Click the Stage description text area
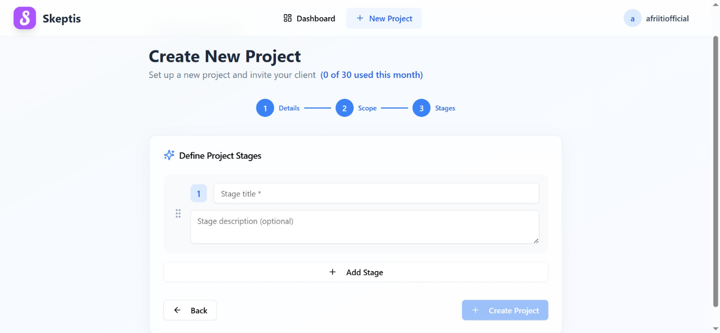Viewport: 720px width, 333px height. click(x=364, y=227)
